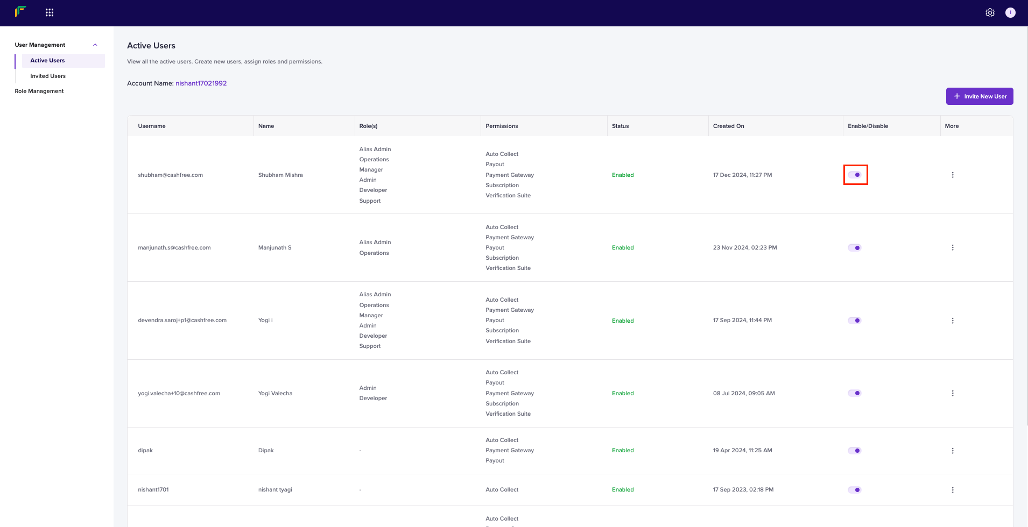Click the More column header

point(952,126)
